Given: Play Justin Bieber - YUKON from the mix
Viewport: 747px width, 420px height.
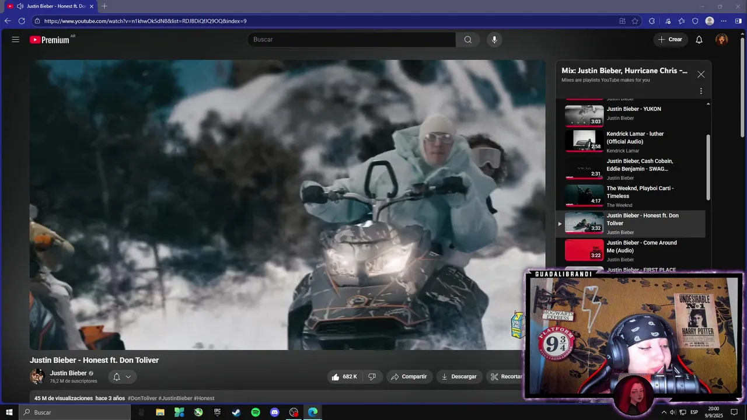Looking at the screenshot, I should 630,115.
